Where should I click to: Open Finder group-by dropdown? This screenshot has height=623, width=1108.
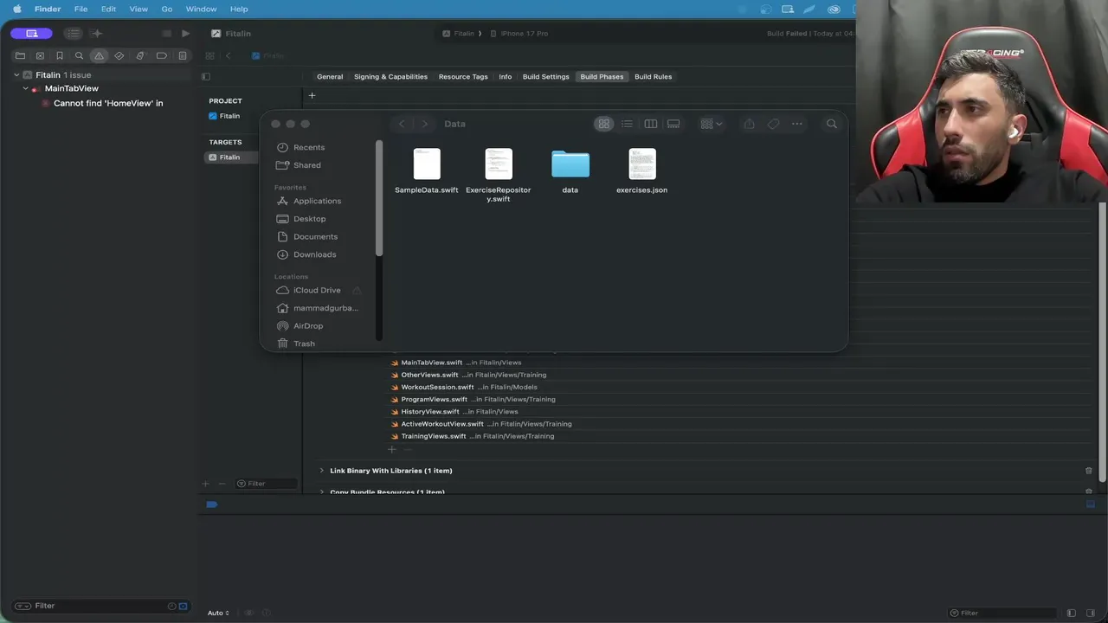point(712,124)
